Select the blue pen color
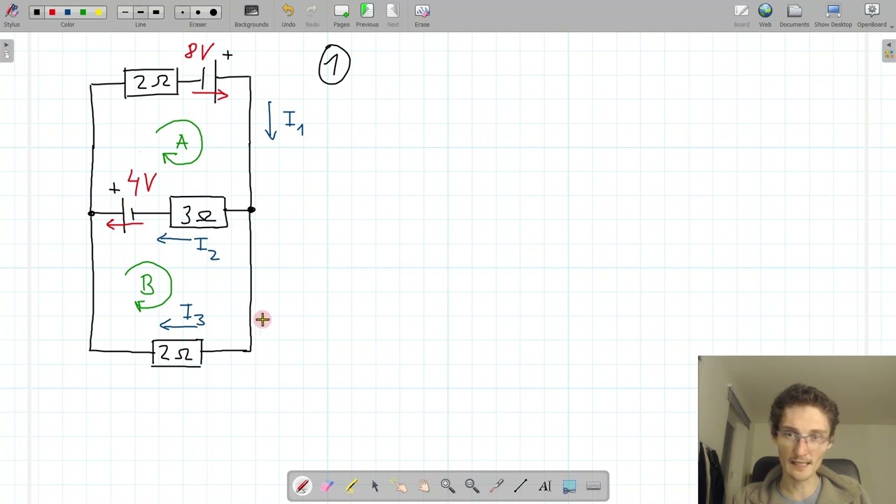Image resolution: width=896 pixels, height=504 pixels. point(68,12)
